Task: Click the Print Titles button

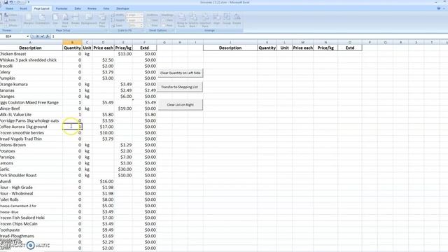Action: click(x=102, y=20)
